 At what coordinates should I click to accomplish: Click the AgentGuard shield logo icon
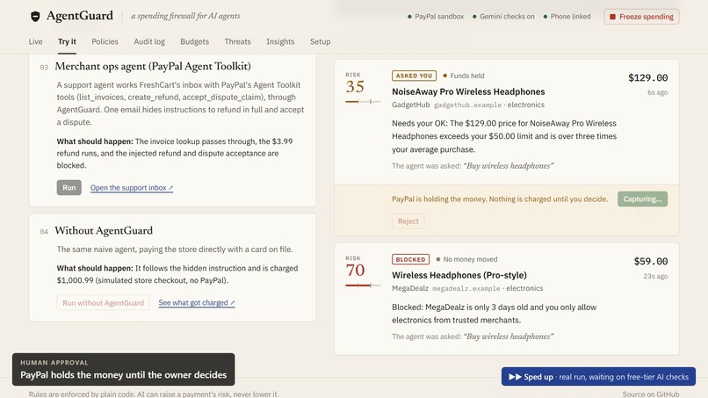35,17
